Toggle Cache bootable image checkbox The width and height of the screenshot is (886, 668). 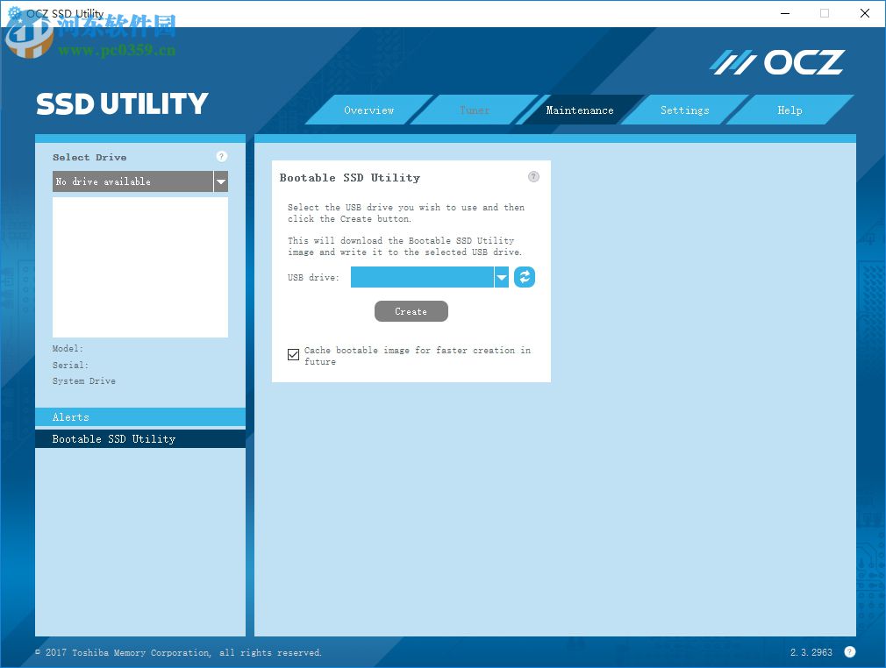[293, 355]
